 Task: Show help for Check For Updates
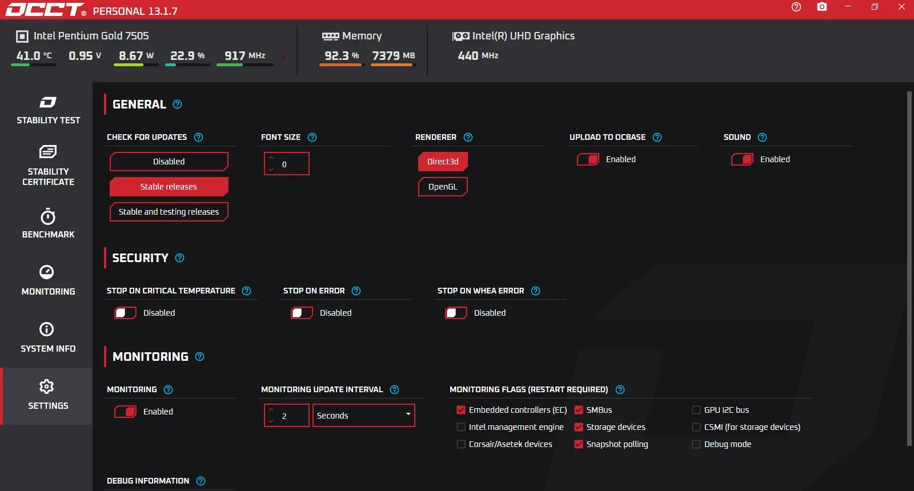(199, 138)
